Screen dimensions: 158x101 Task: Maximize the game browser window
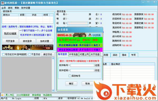(x=148, y=2)
